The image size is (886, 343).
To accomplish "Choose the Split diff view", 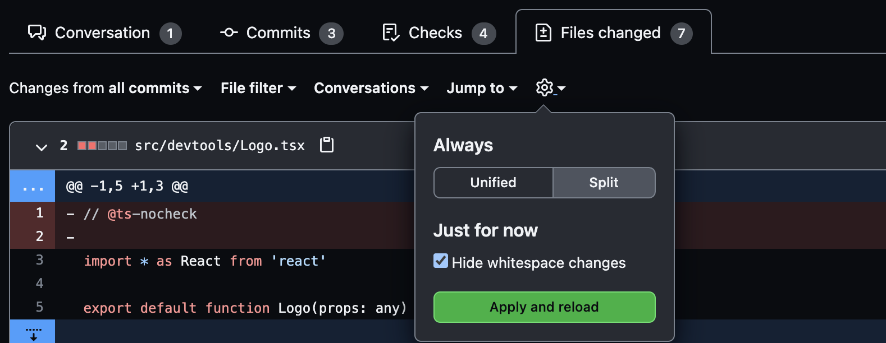I will tap(604, 183).
